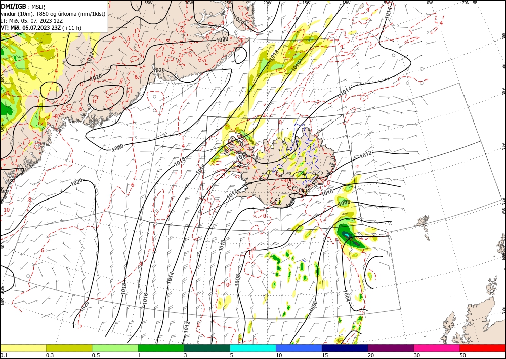This screenshot has height=359, width=506.
Task: Click the yellow 0.1 mm legend swatch
Action: (23, 348)
